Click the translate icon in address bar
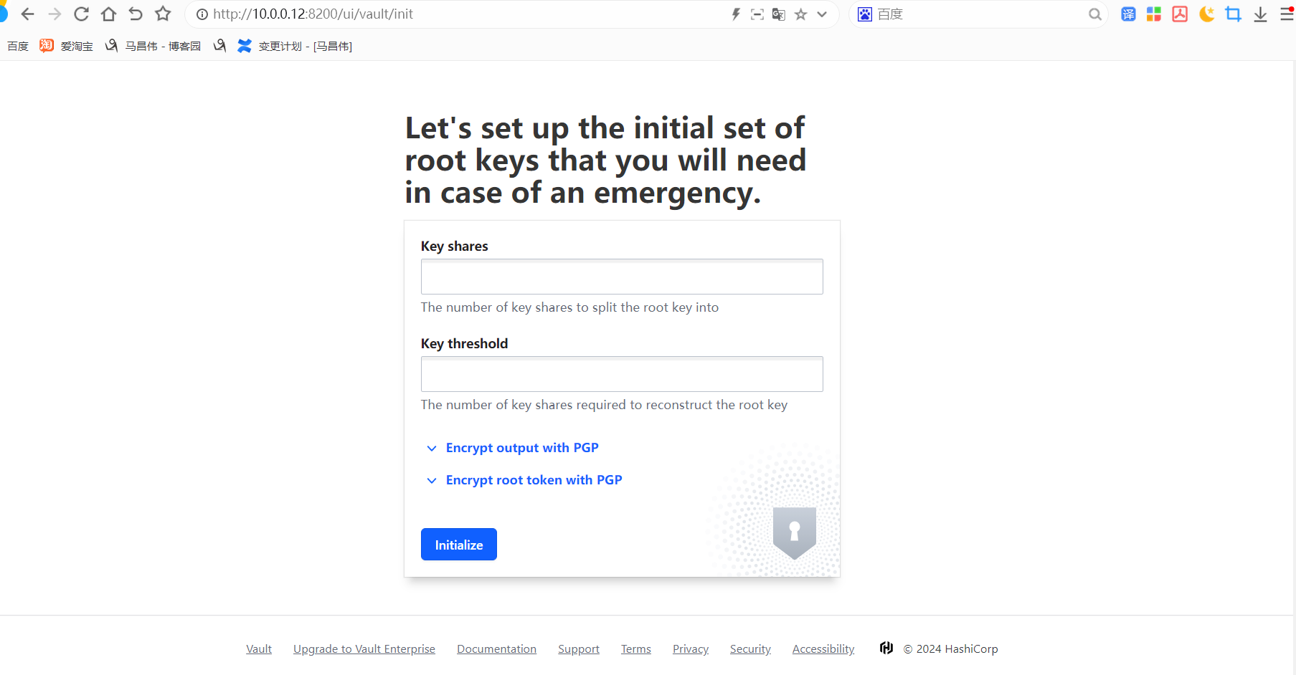The width and height of the screenshot is (1296, 675). [779, 14]
